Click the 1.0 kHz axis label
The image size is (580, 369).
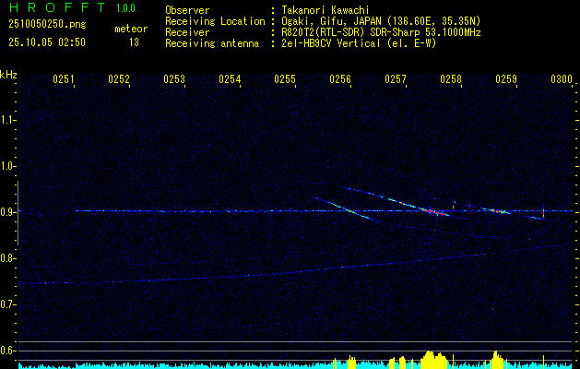click(8, 166)
